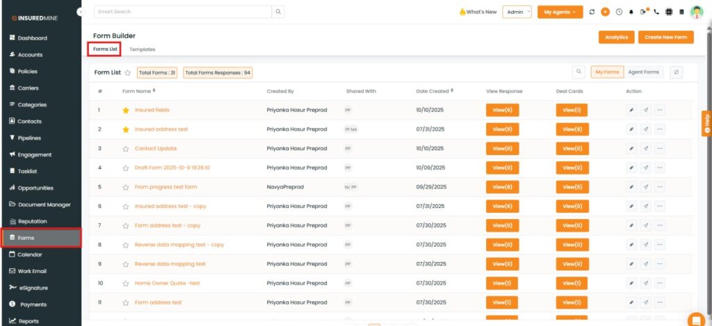This screenshot has width=712, height=326.
Task: Collapse the left sidebar with arrow
Action: point(81,12)
